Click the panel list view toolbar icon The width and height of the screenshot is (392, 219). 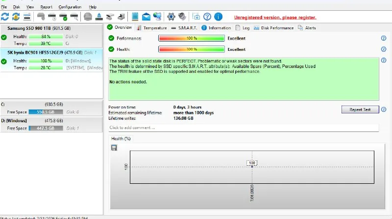point(27,17)
